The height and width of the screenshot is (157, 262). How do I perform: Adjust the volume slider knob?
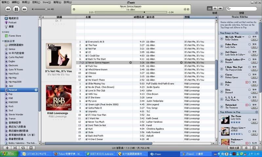46,9
